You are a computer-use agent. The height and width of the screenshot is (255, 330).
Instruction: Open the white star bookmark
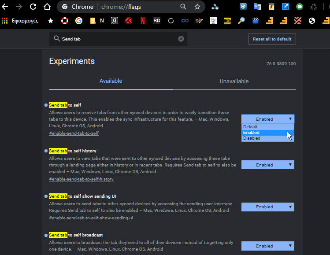click(51, 21)
